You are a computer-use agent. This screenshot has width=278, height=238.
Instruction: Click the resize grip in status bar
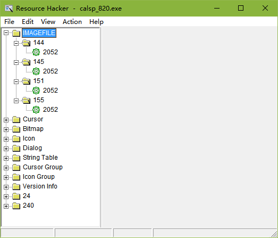tap(274, 234)
